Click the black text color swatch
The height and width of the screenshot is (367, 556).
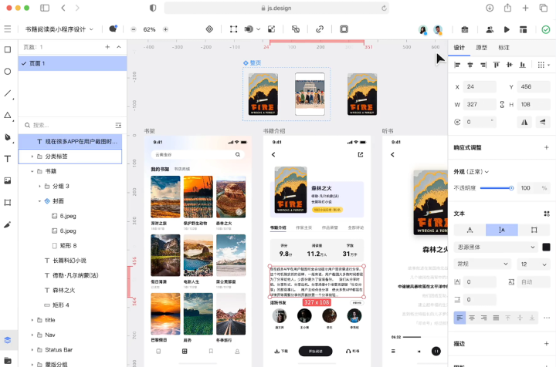[546, 247]
